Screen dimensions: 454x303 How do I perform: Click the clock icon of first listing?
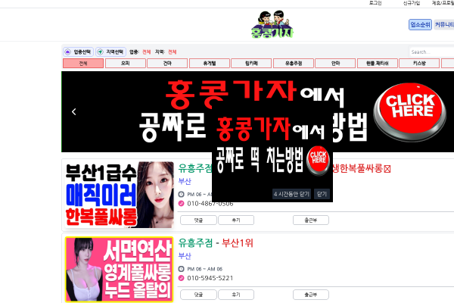pyautogui.click(x=182, y=194)
